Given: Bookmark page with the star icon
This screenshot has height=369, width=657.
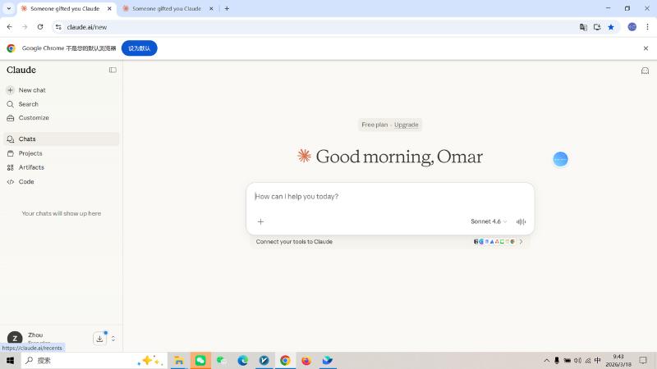Looking at the screenshot, I should click(611, 27).
